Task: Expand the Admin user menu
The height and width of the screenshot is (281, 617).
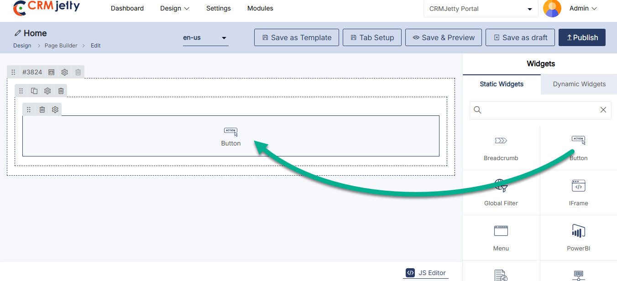Action: pyautogui.click(x=583, y=8)
